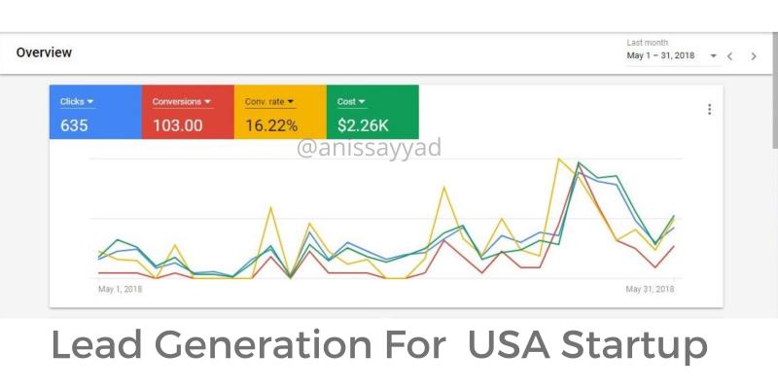Click the Overview heading
Image resolution: width=778 pixels, height=389 pixels.
pos(44,53)
